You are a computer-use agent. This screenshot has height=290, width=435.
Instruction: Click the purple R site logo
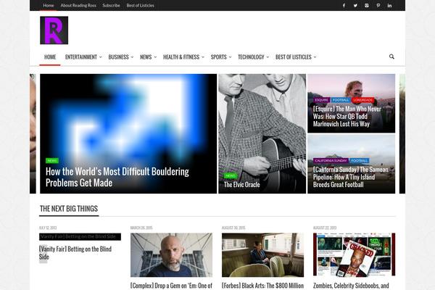point(54,30)
